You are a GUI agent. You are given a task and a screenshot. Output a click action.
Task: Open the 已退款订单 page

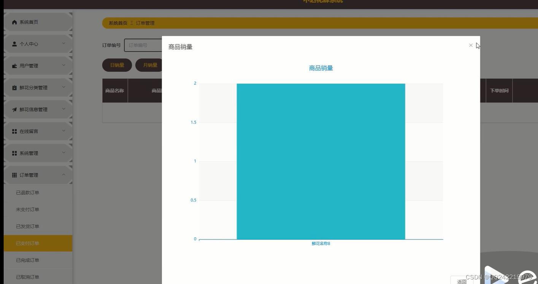pyautogui.click(x=27, y=192)
